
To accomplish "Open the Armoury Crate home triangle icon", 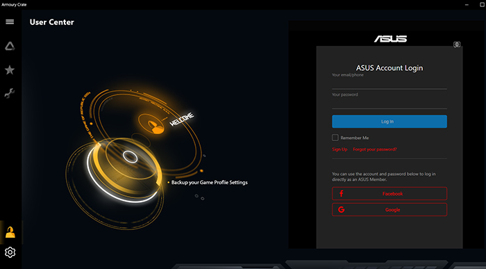I will [x=10, y=47].
